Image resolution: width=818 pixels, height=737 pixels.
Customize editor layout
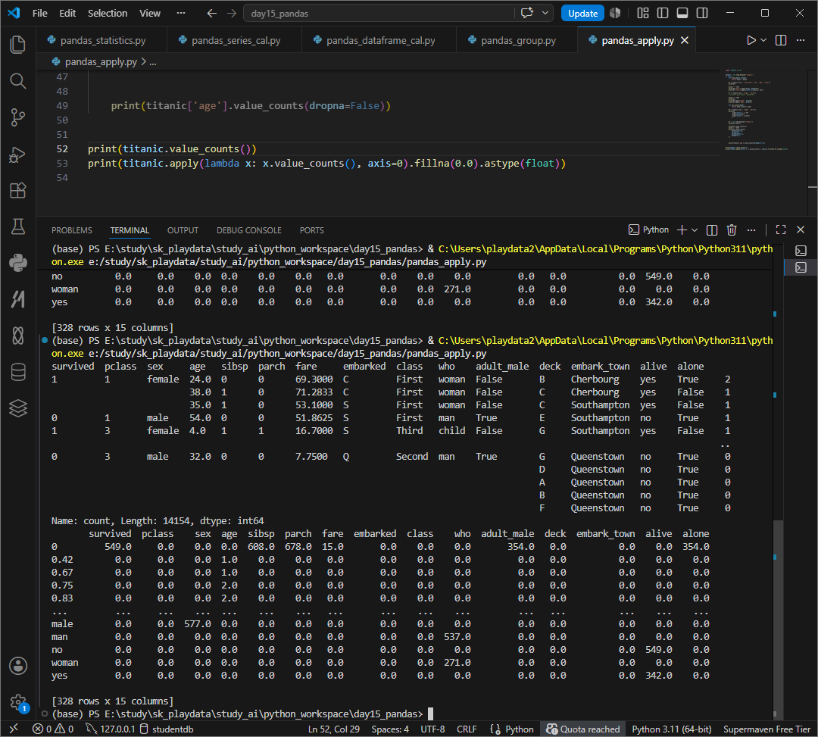tap(643, 13)
